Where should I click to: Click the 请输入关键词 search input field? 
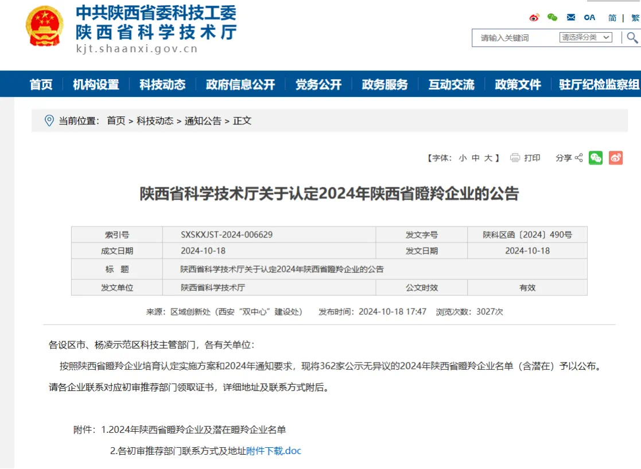click(x=514, y=38)
